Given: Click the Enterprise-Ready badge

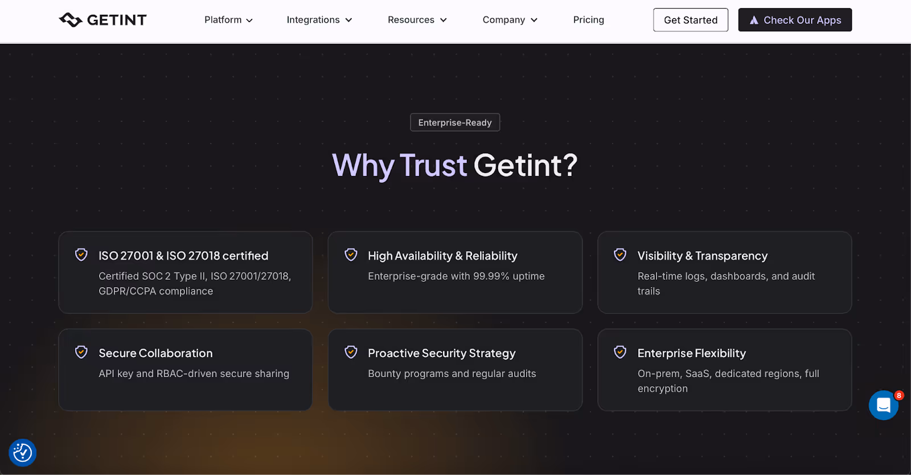Looking at the screenshot, I should click(455, 122).
